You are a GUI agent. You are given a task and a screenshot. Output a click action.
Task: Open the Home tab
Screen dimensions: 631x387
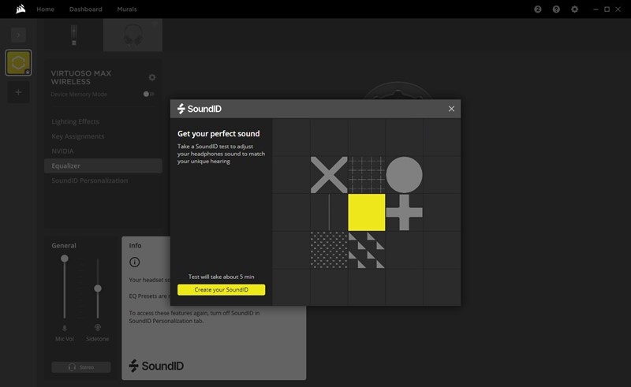[46, 9]
